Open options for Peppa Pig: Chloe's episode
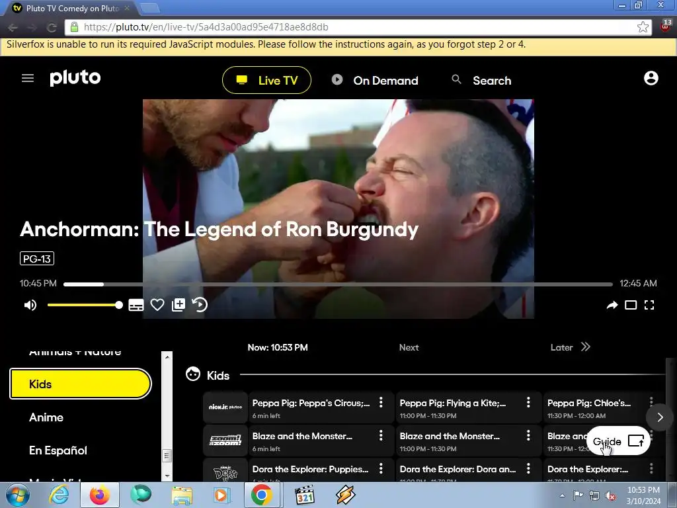Image resolution: width=677 pixels, height=508 pixels. [651, 401]
